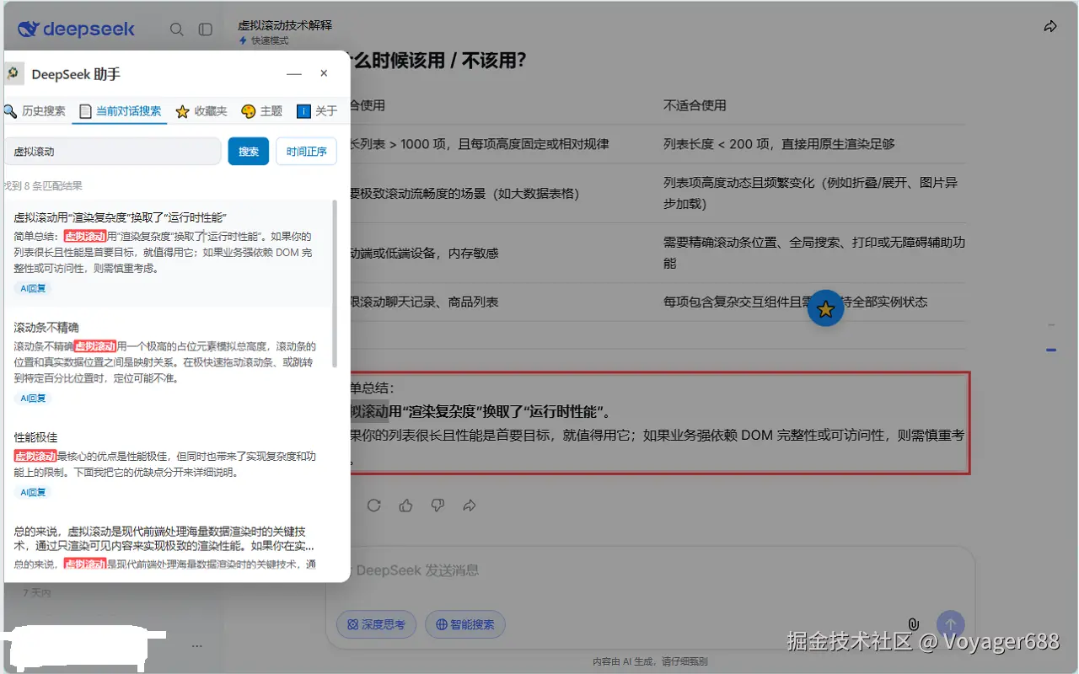The width and height of the screenshot is (1079, 674).
Task: Click the cell about 需要精确滚动条位置、全局搜索
Action: 814,253
